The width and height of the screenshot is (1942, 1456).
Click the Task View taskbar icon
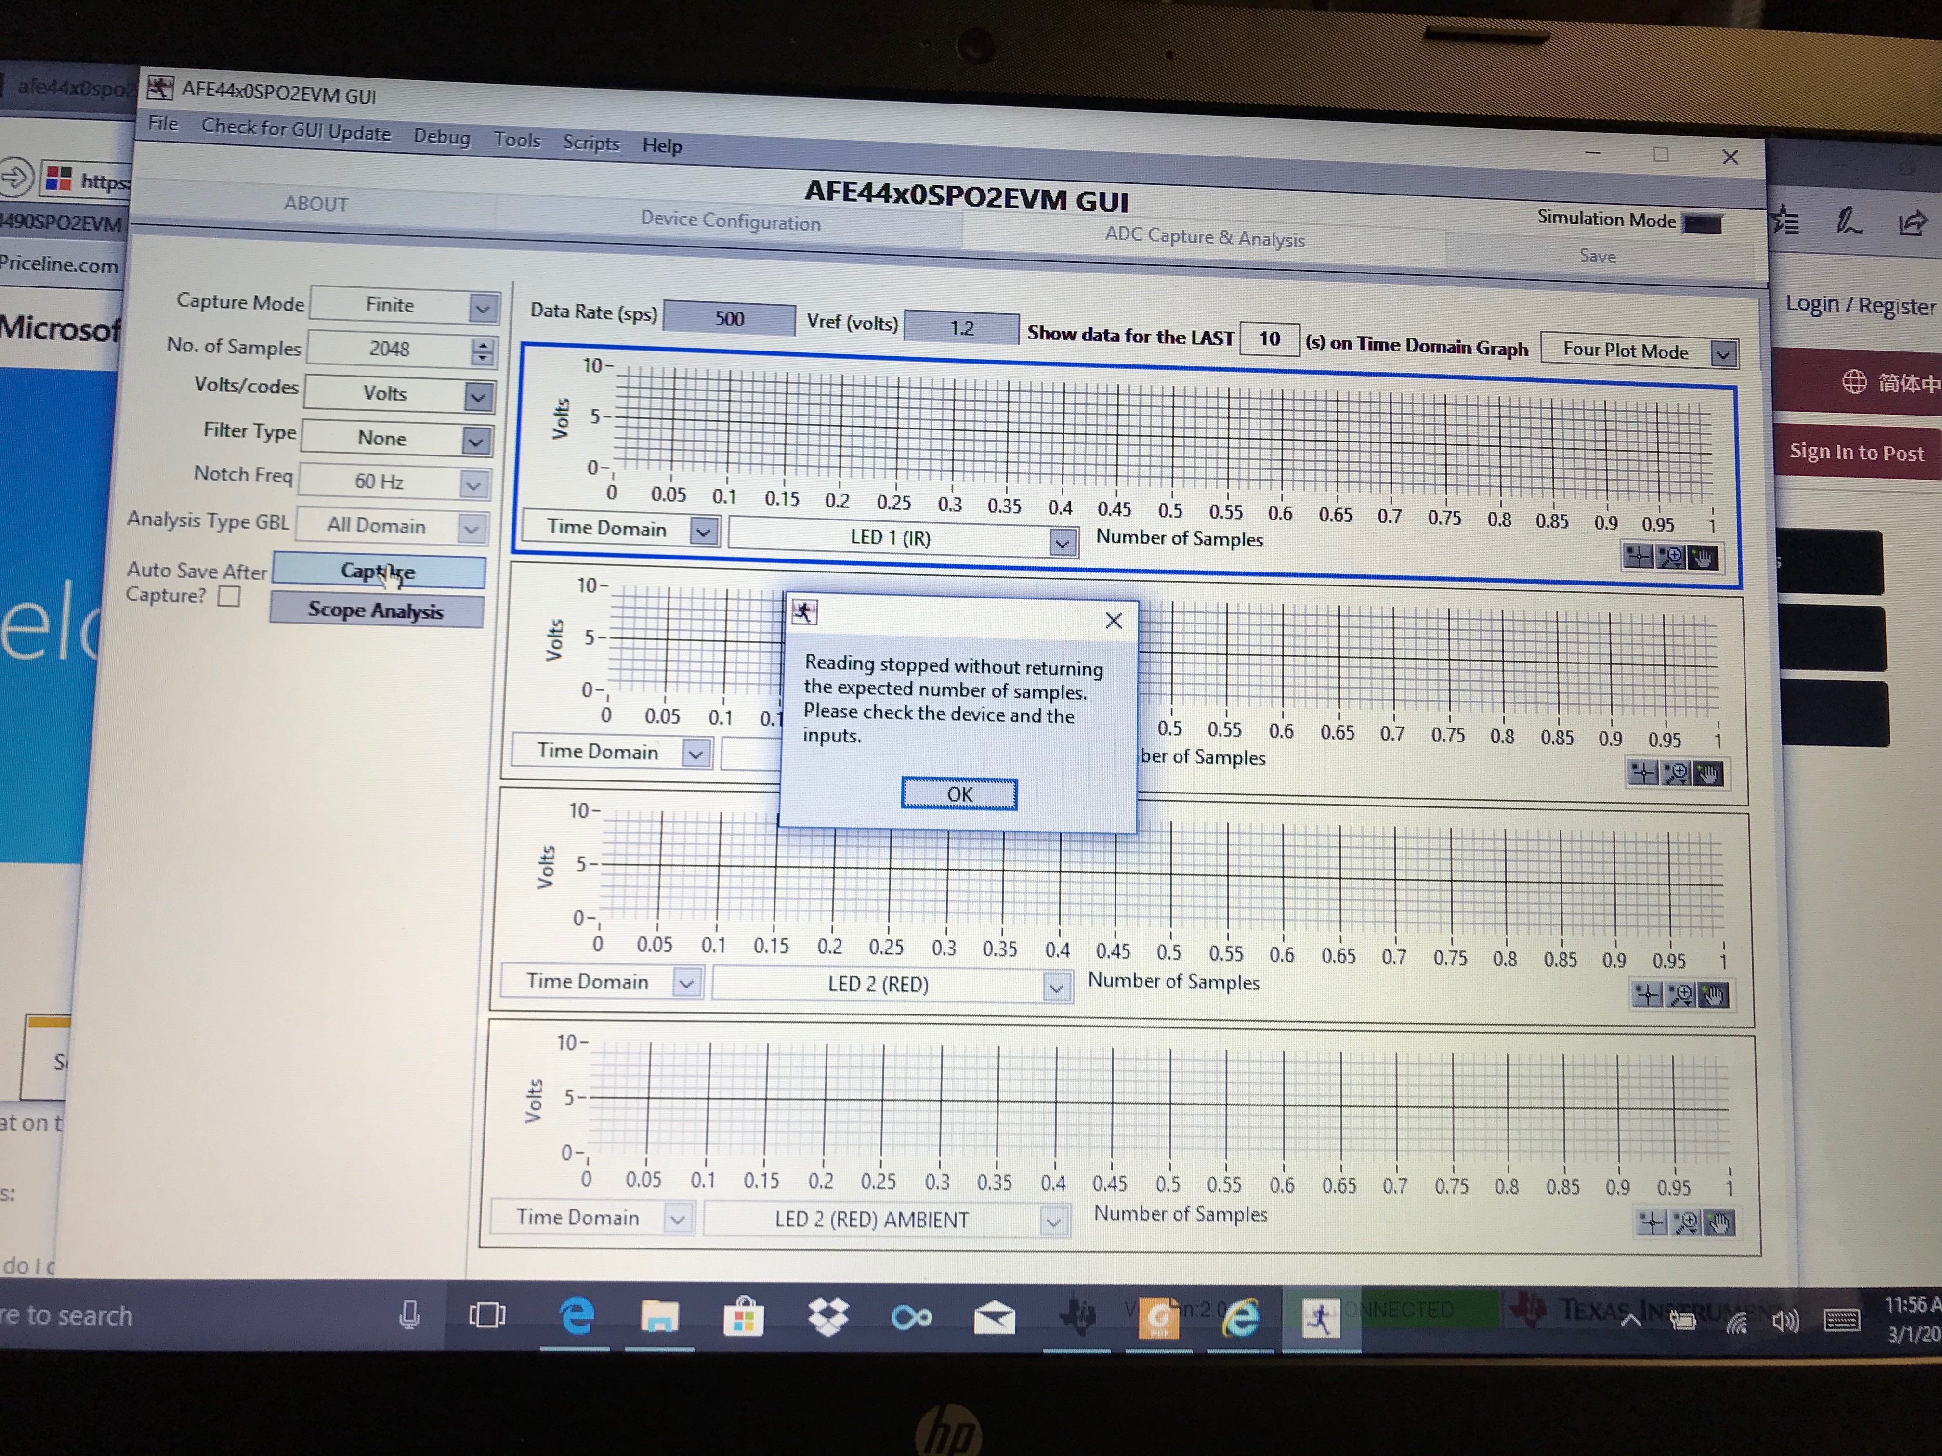click(x=486, y=1315)
